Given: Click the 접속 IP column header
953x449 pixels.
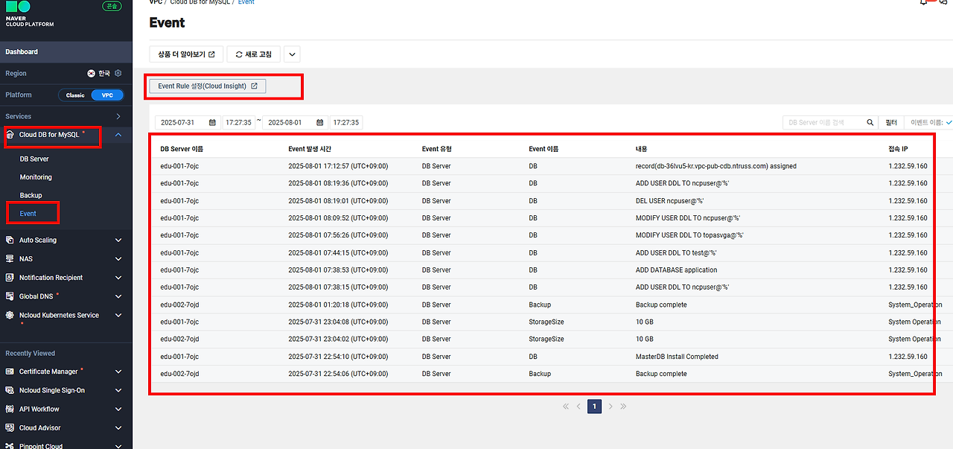Looking at the screenshot, I should (898, 149).
